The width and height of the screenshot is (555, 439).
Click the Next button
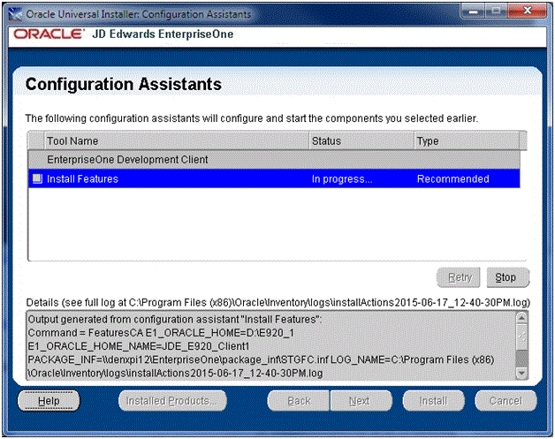point(361,401)
